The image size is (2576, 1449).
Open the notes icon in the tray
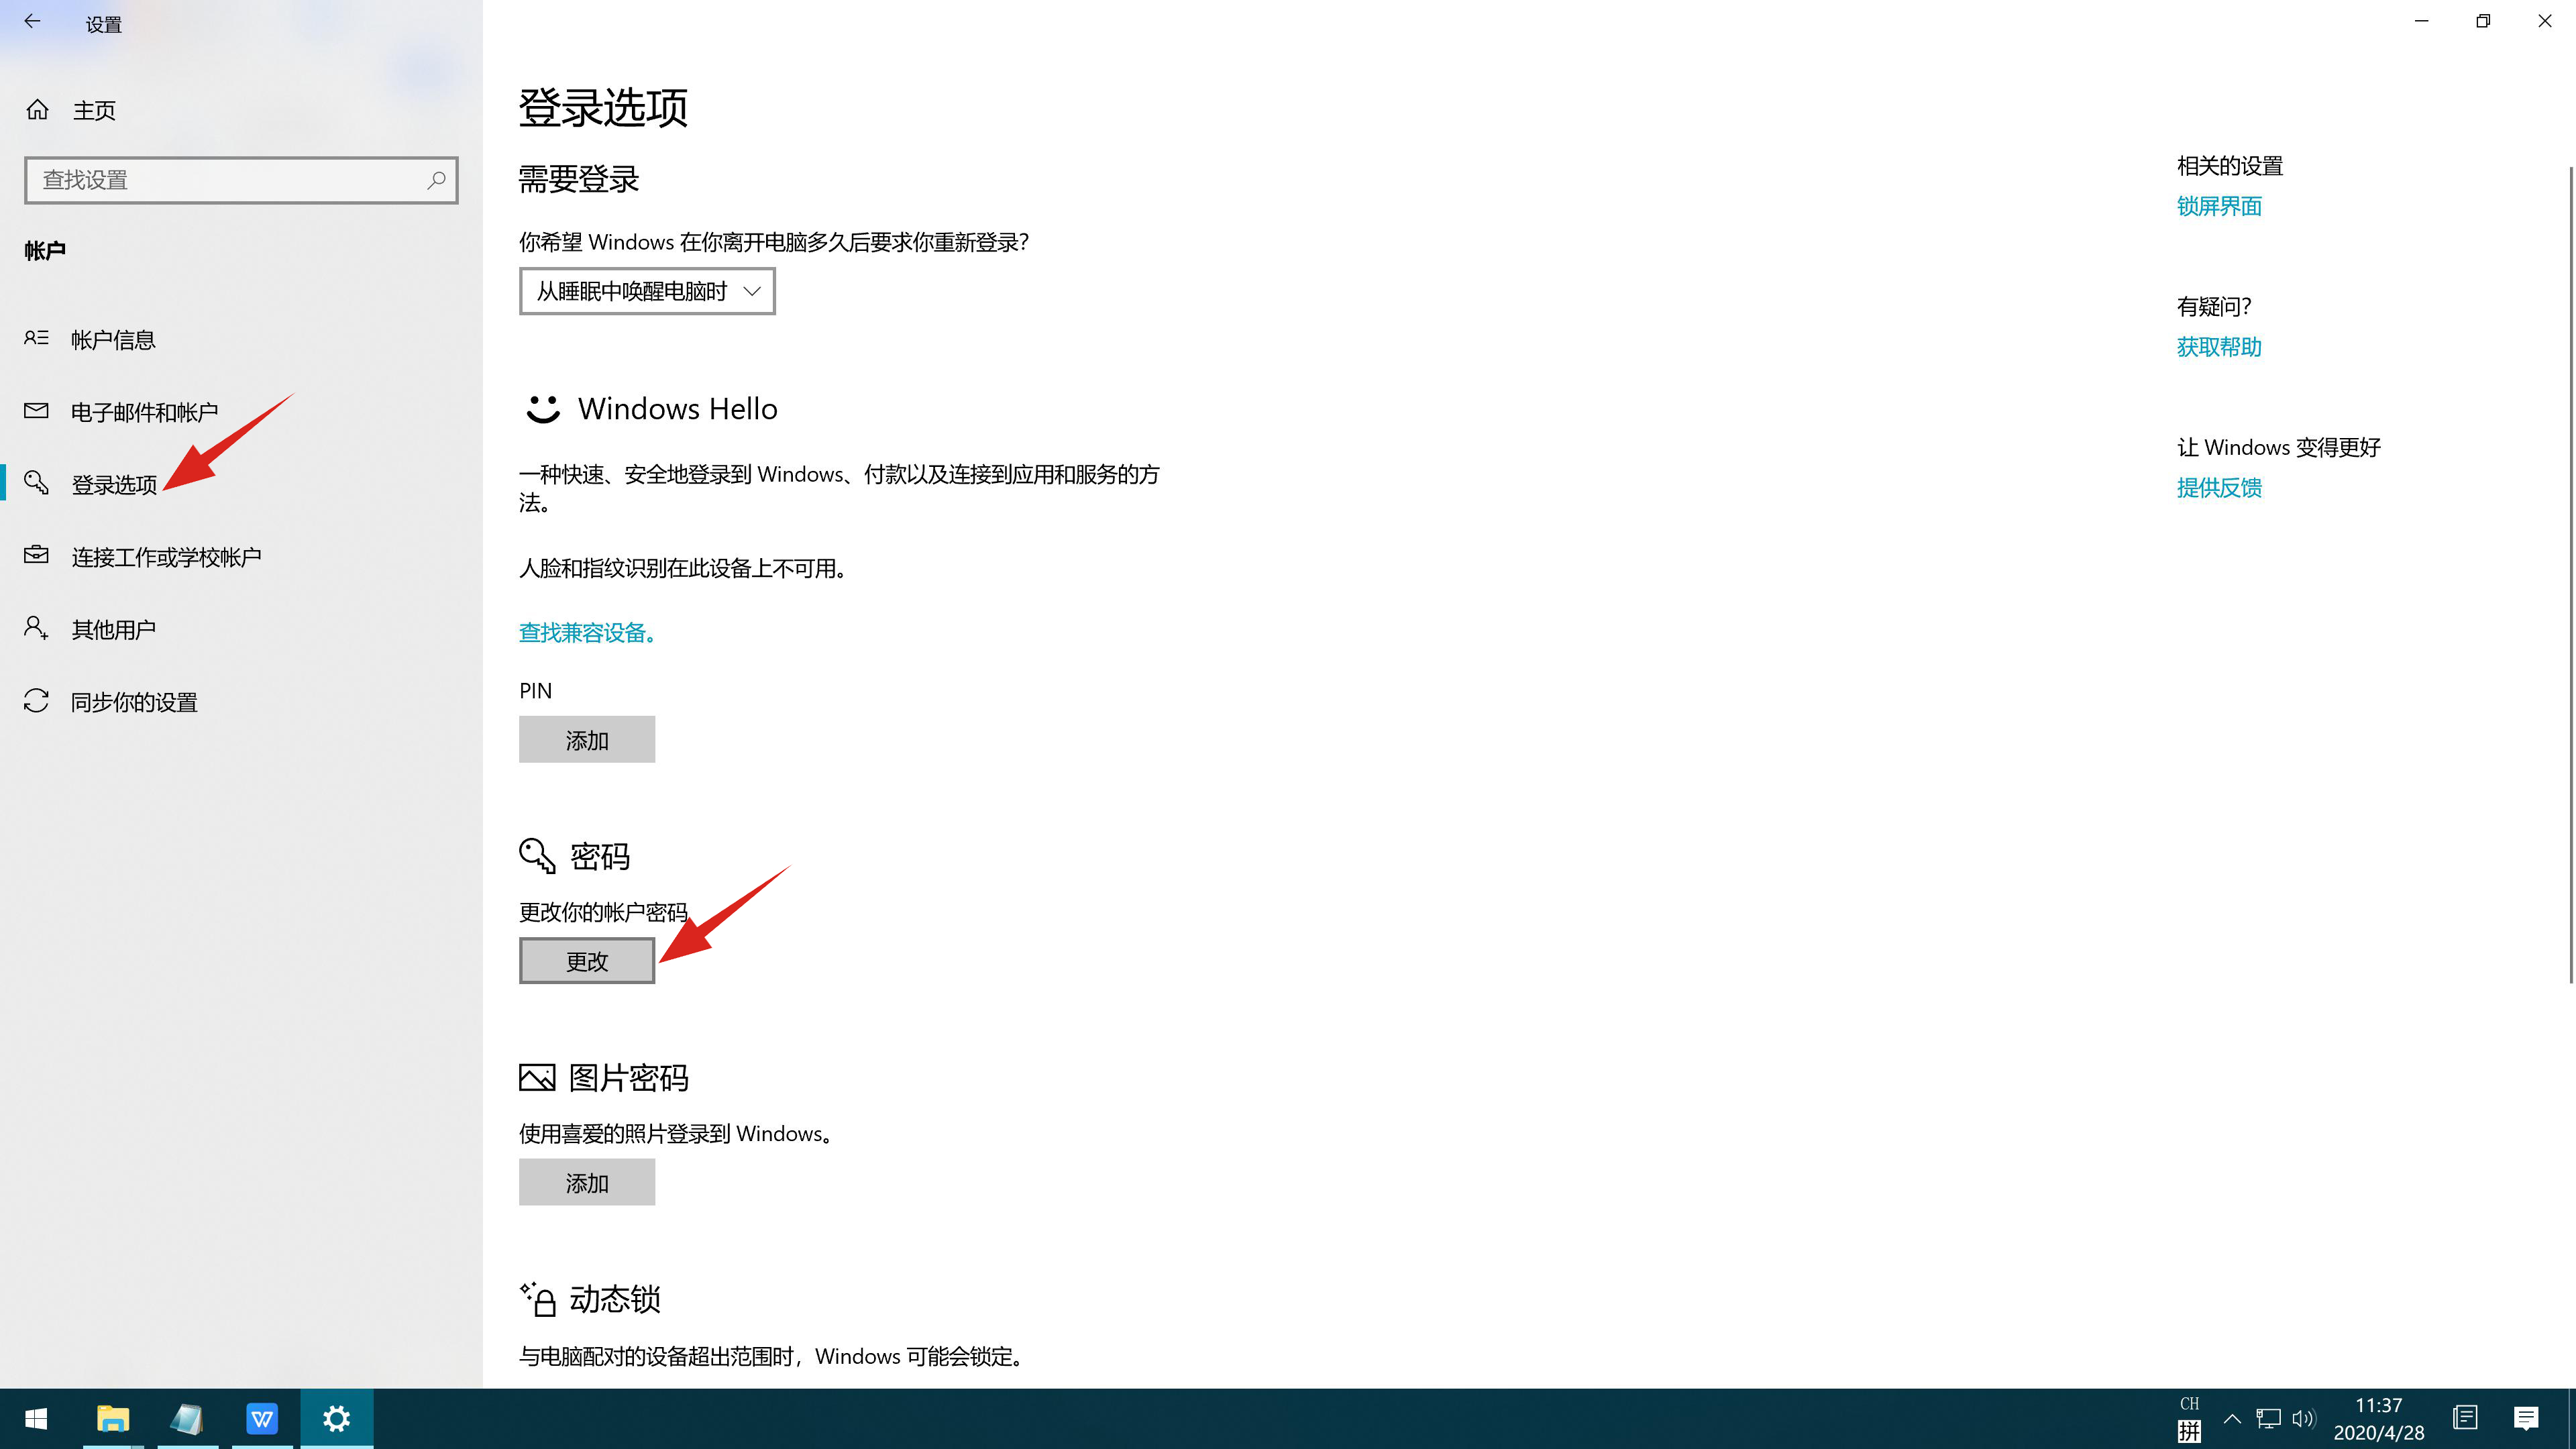[2465, 1418]
